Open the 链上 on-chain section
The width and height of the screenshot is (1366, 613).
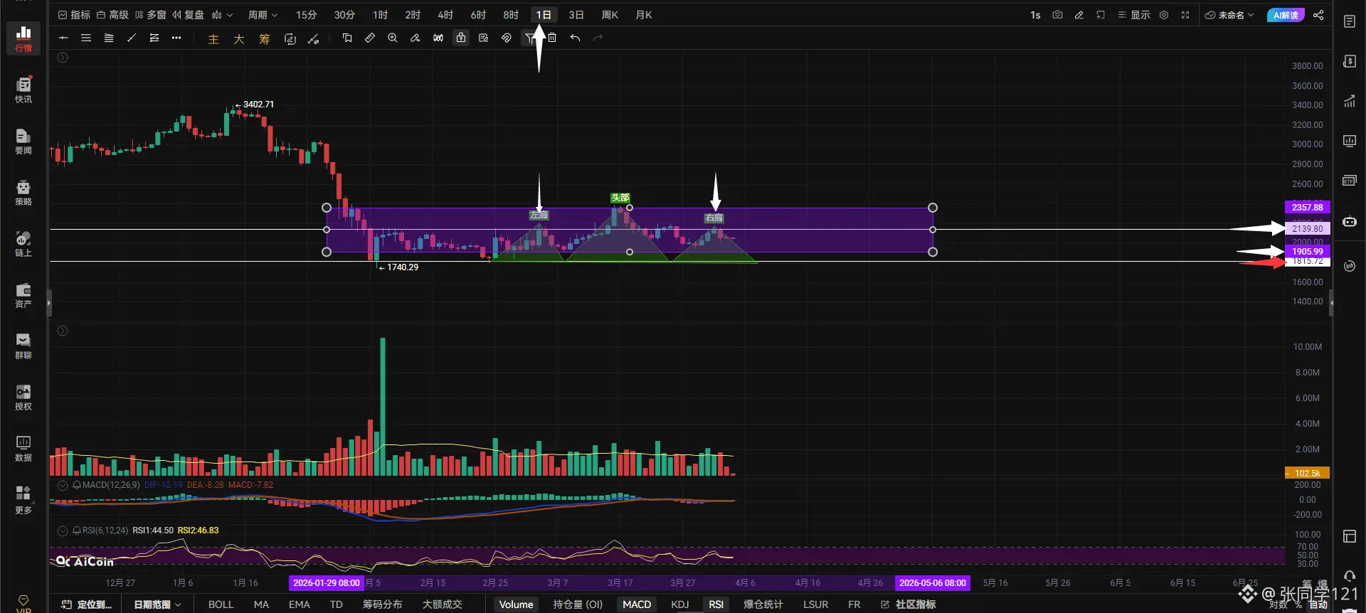[23, 243]
